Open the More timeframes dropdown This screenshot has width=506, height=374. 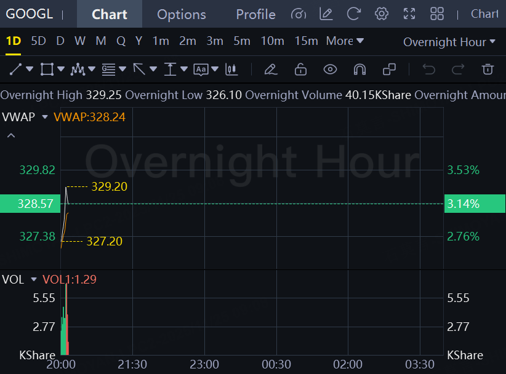[x=345, y=41]
